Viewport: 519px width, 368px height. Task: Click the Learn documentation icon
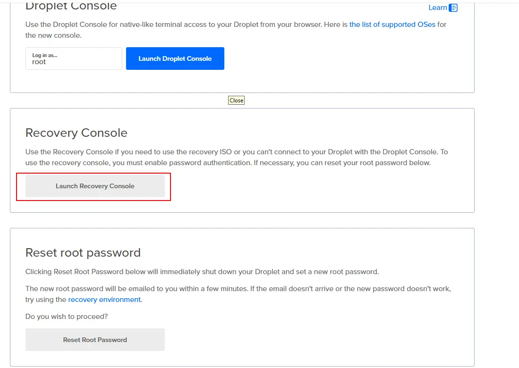tap(453, 8)
